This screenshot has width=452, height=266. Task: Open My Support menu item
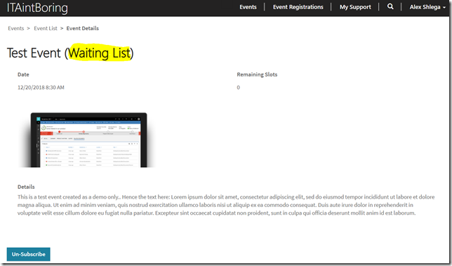[355, 7]
